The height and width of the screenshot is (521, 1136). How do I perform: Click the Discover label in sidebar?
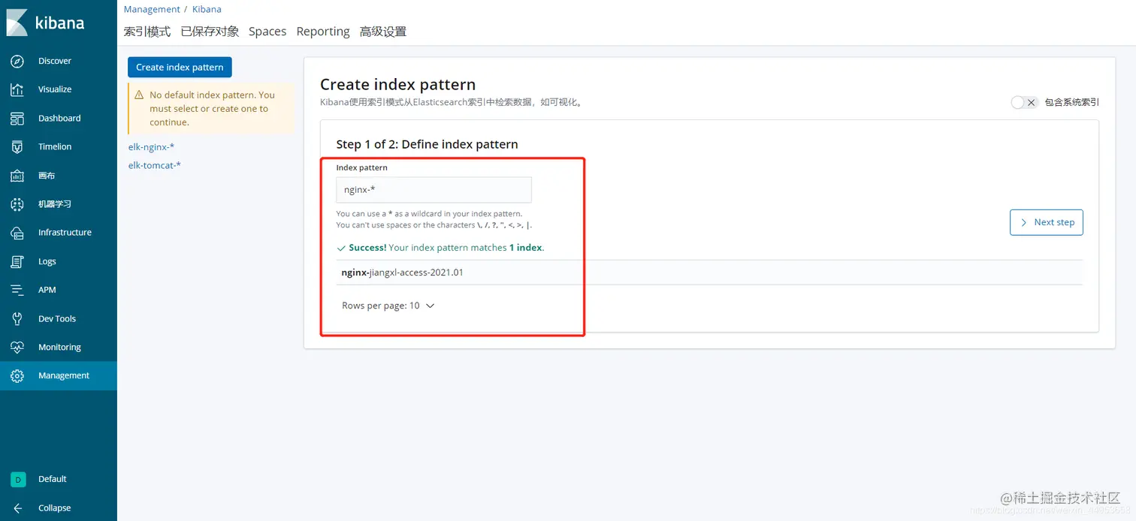click(x=55, y=61)
